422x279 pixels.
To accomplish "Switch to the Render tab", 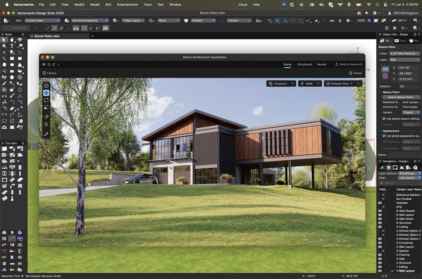I will pyautogui.click(x=321, y=64).
